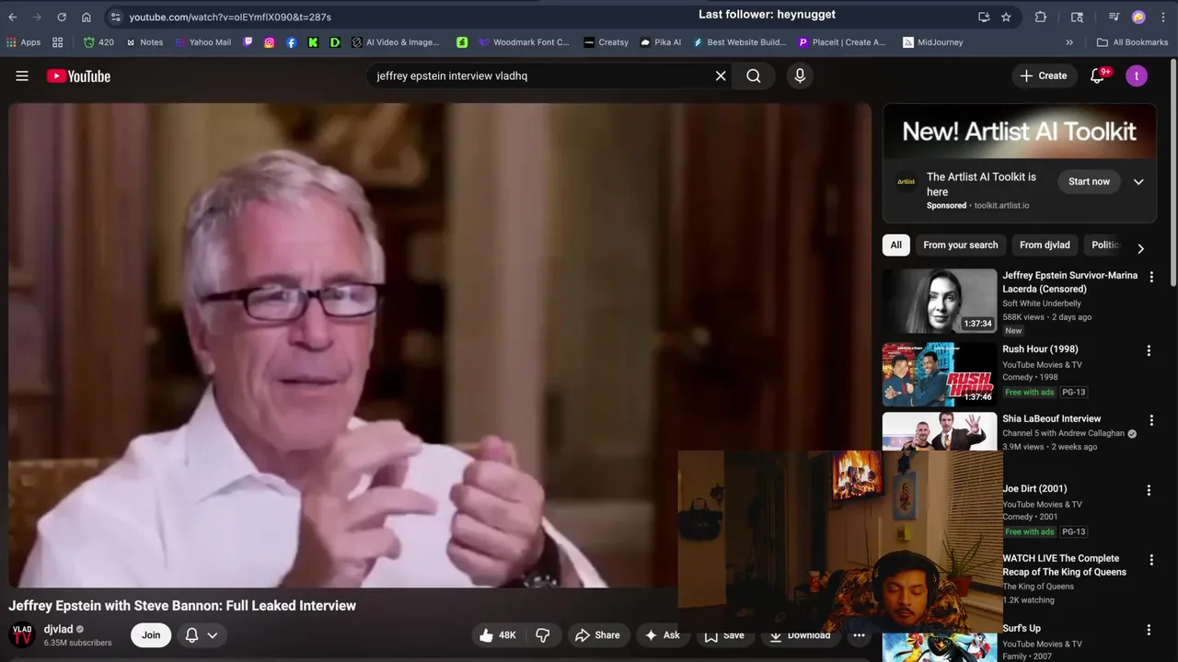Image resolution: width=1178 pixels, height=662 pixels.
Task: Open MidJourney bookmark
Action: [933, 42]
